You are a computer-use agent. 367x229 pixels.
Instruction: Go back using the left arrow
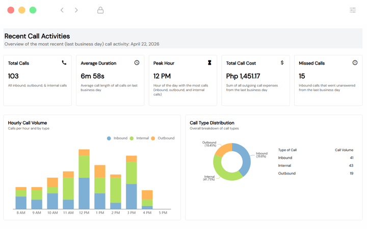point(62,10)
